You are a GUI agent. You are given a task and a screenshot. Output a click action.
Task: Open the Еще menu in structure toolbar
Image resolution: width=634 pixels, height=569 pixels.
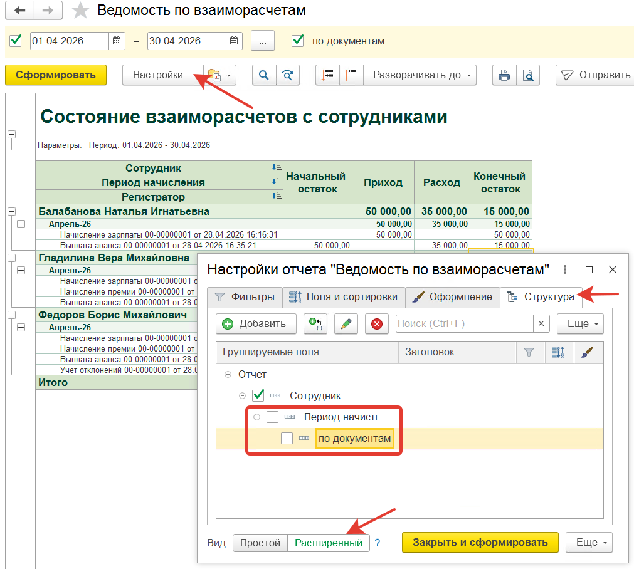(x=580, y=324)
